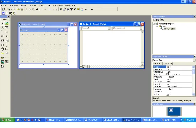Click the code window vertical scroll down arrow
Screen dimensions: 196x128
click(143, 64)
